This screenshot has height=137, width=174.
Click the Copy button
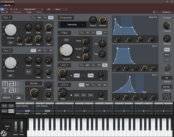click(x=29, y=12)
